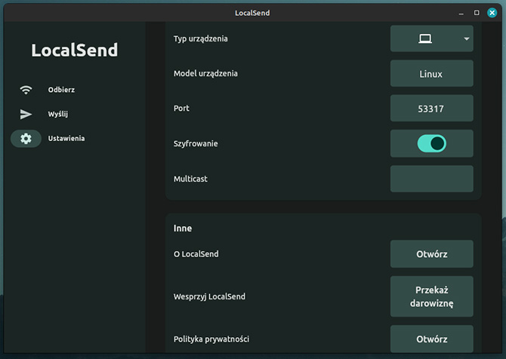Select the Ustawienia settings tab
The image size is (506, 359).
(x=48, y=139)
